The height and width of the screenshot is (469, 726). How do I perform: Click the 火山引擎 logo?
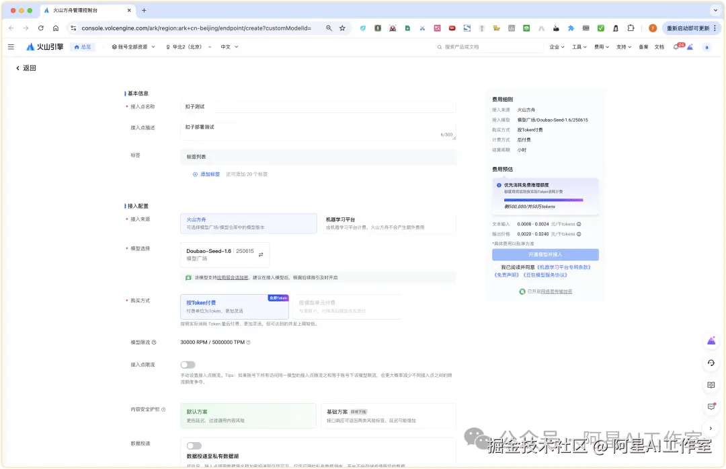point(44,47)
